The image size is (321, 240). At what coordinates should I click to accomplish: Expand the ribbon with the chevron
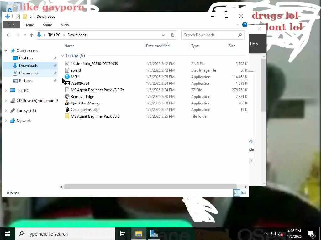(x=238, y=25)
